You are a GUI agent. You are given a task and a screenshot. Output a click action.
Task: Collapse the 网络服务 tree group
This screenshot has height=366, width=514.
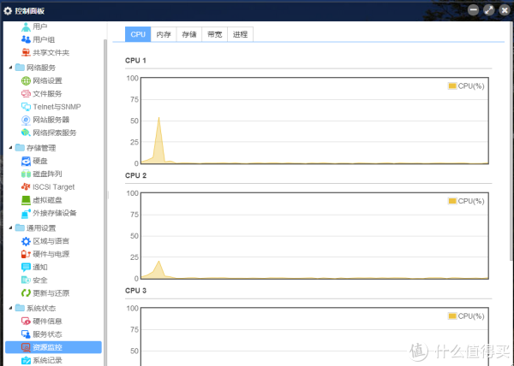coord(10,68)
